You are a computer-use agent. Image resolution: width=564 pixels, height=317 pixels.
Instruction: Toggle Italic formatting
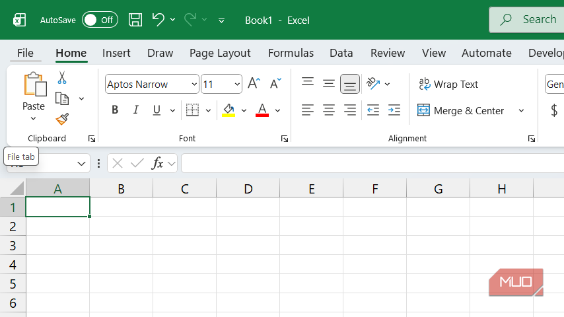click(x=135, y=110)
